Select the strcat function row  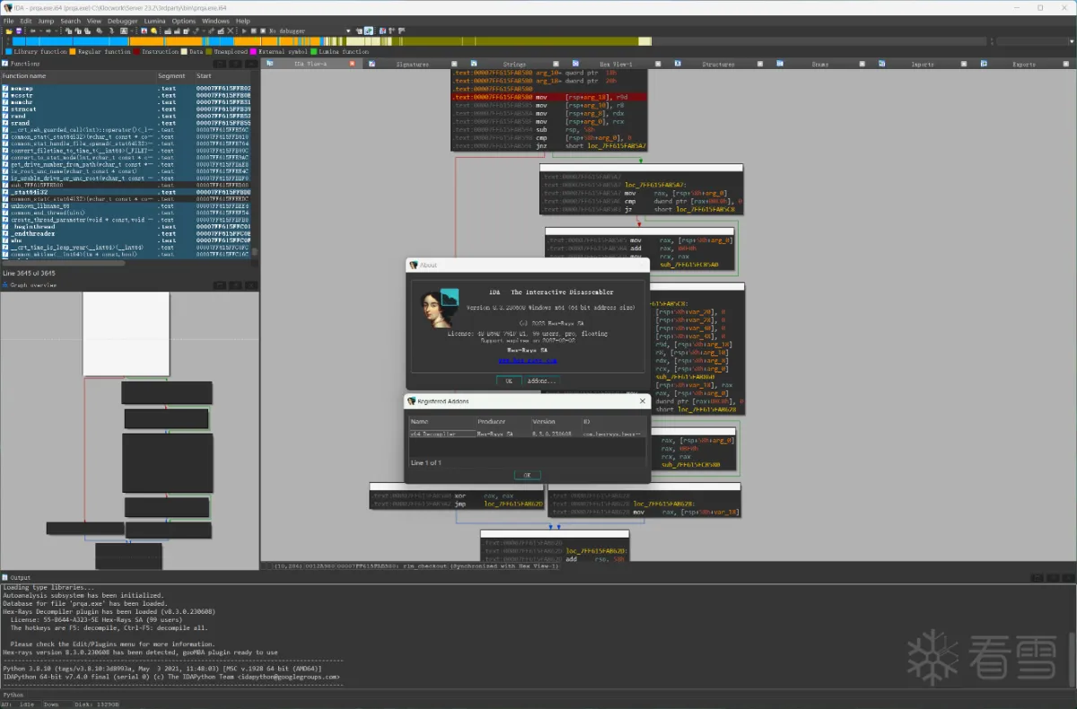click(126, 109)
